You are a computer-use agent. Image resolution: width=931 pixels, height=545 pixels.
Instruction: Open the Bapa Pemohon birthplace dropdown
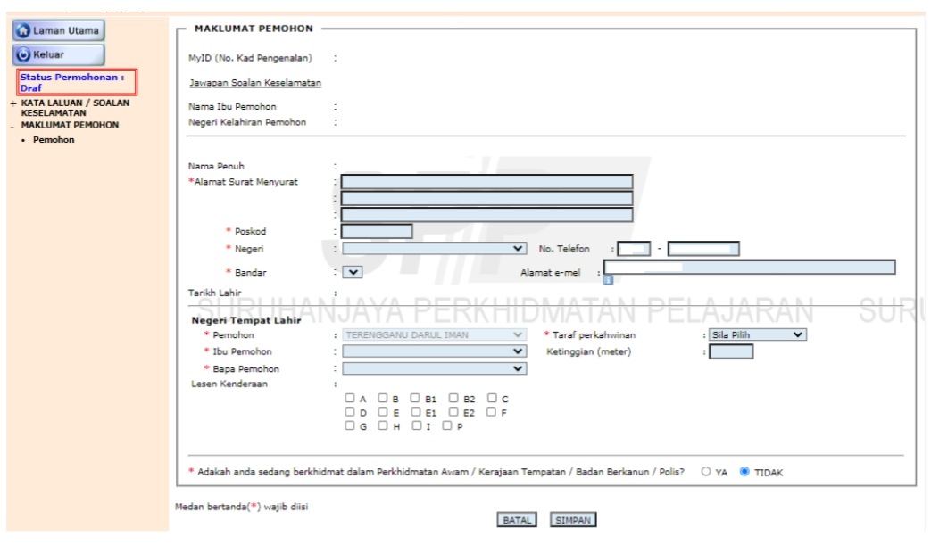point(434,369)
